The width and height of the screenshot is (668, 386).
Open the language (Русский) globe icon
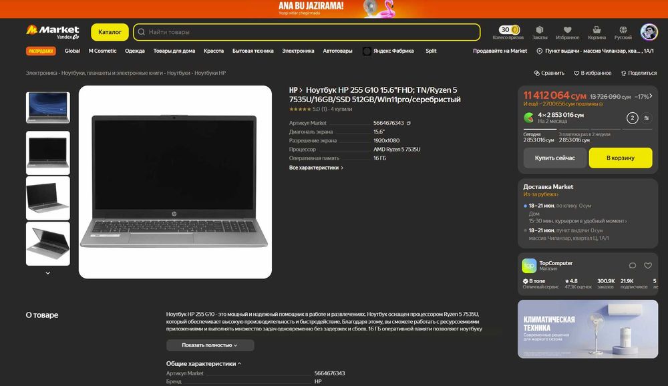623,29
